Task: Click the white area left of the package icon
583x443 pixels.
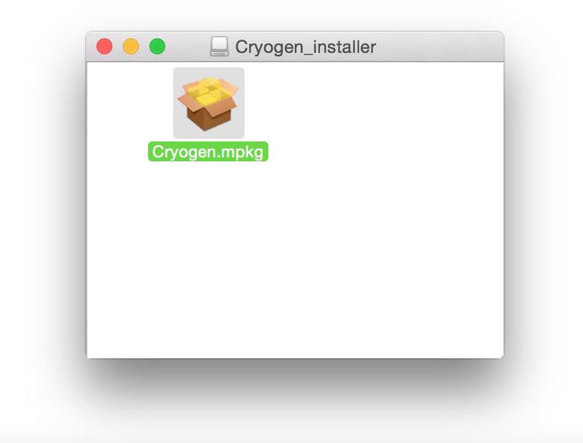Action: pos(130,103)
